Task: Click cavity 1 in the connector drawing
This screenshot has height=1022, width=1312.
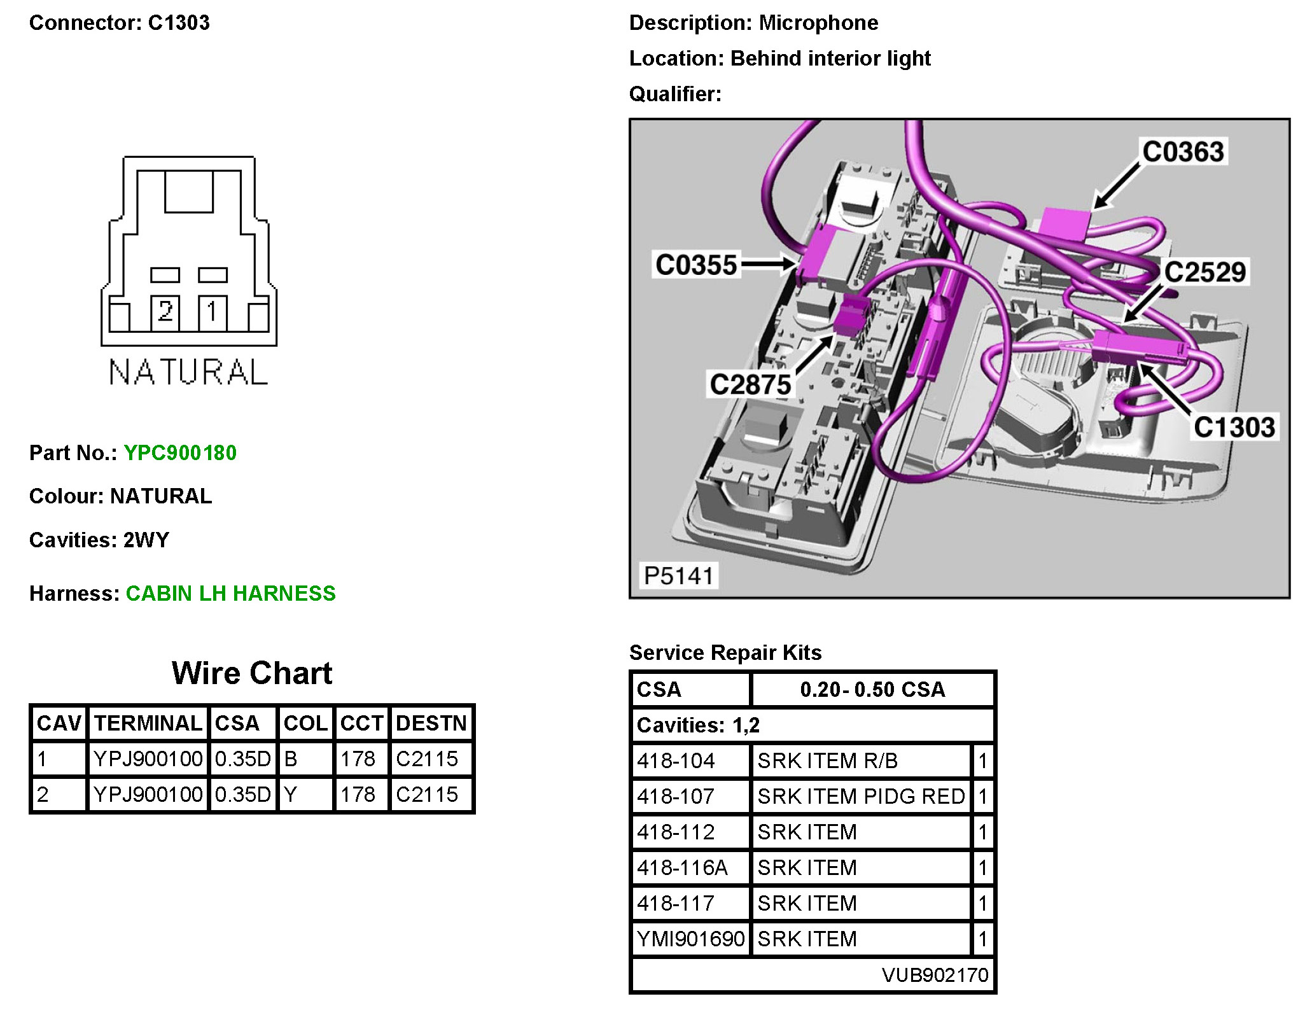Action: coord(213,312)
